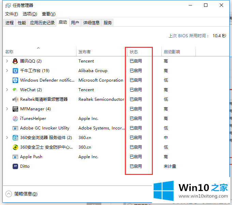Switch to the 应用历史记录 tab

(x=42, y=23)
